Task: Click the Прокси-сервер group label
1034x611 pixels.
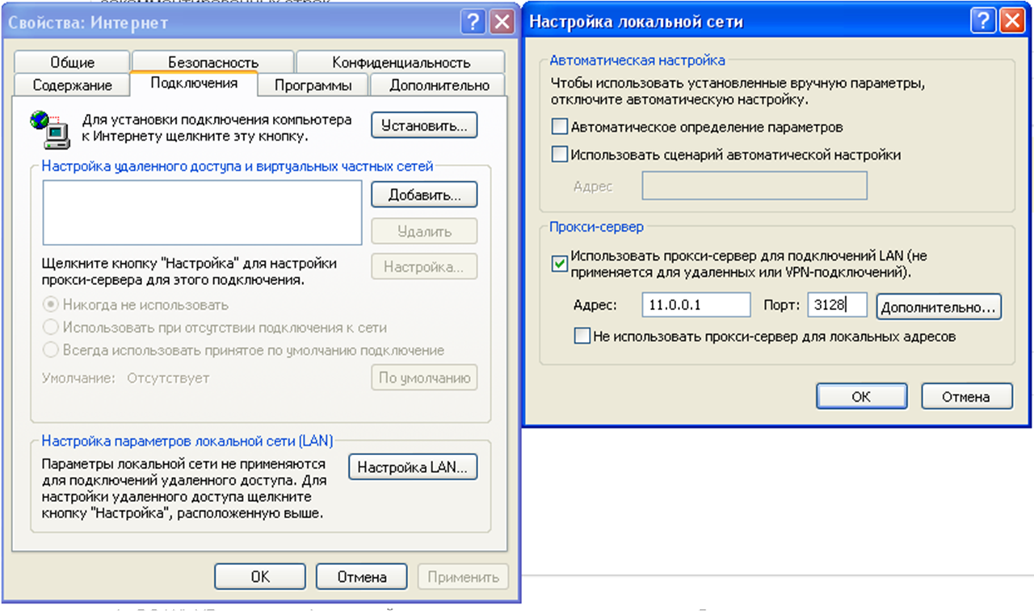Action: 596,227
